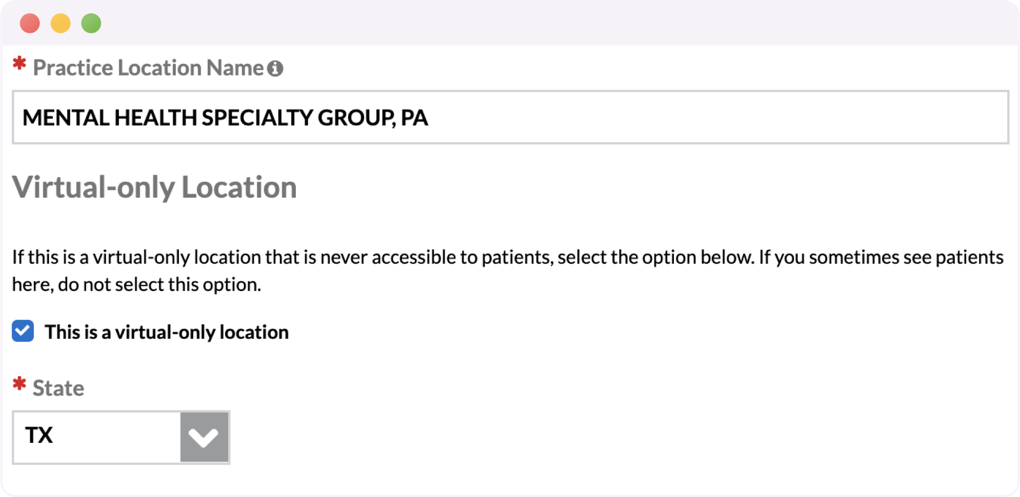Image resolution: width=1020 pixels, height=497 pixels.
Task: Click the empty window title bar area
Action: (558, 23)
